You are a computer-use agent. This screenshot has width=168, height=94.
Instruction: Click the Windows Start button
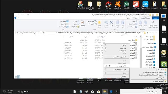pos(165,92)
